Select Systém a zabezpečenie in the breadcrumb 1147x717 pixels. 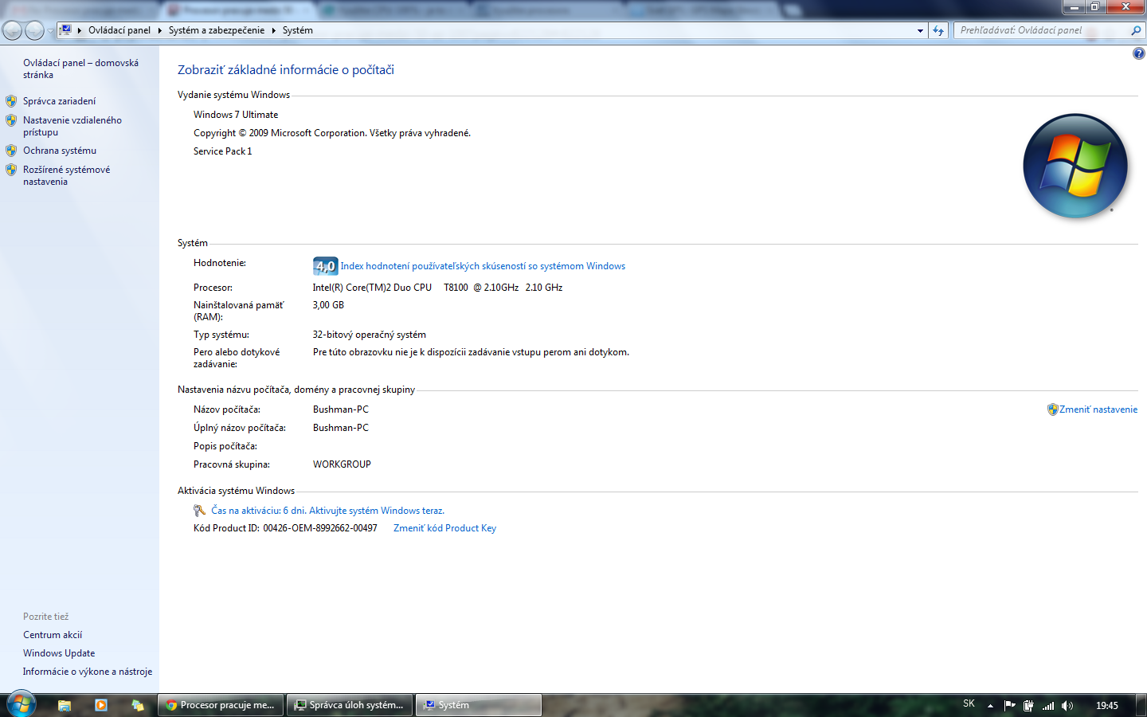[217, 30]
